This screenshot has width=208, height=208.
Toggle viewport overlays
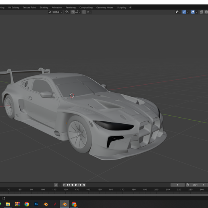(193, 12)
